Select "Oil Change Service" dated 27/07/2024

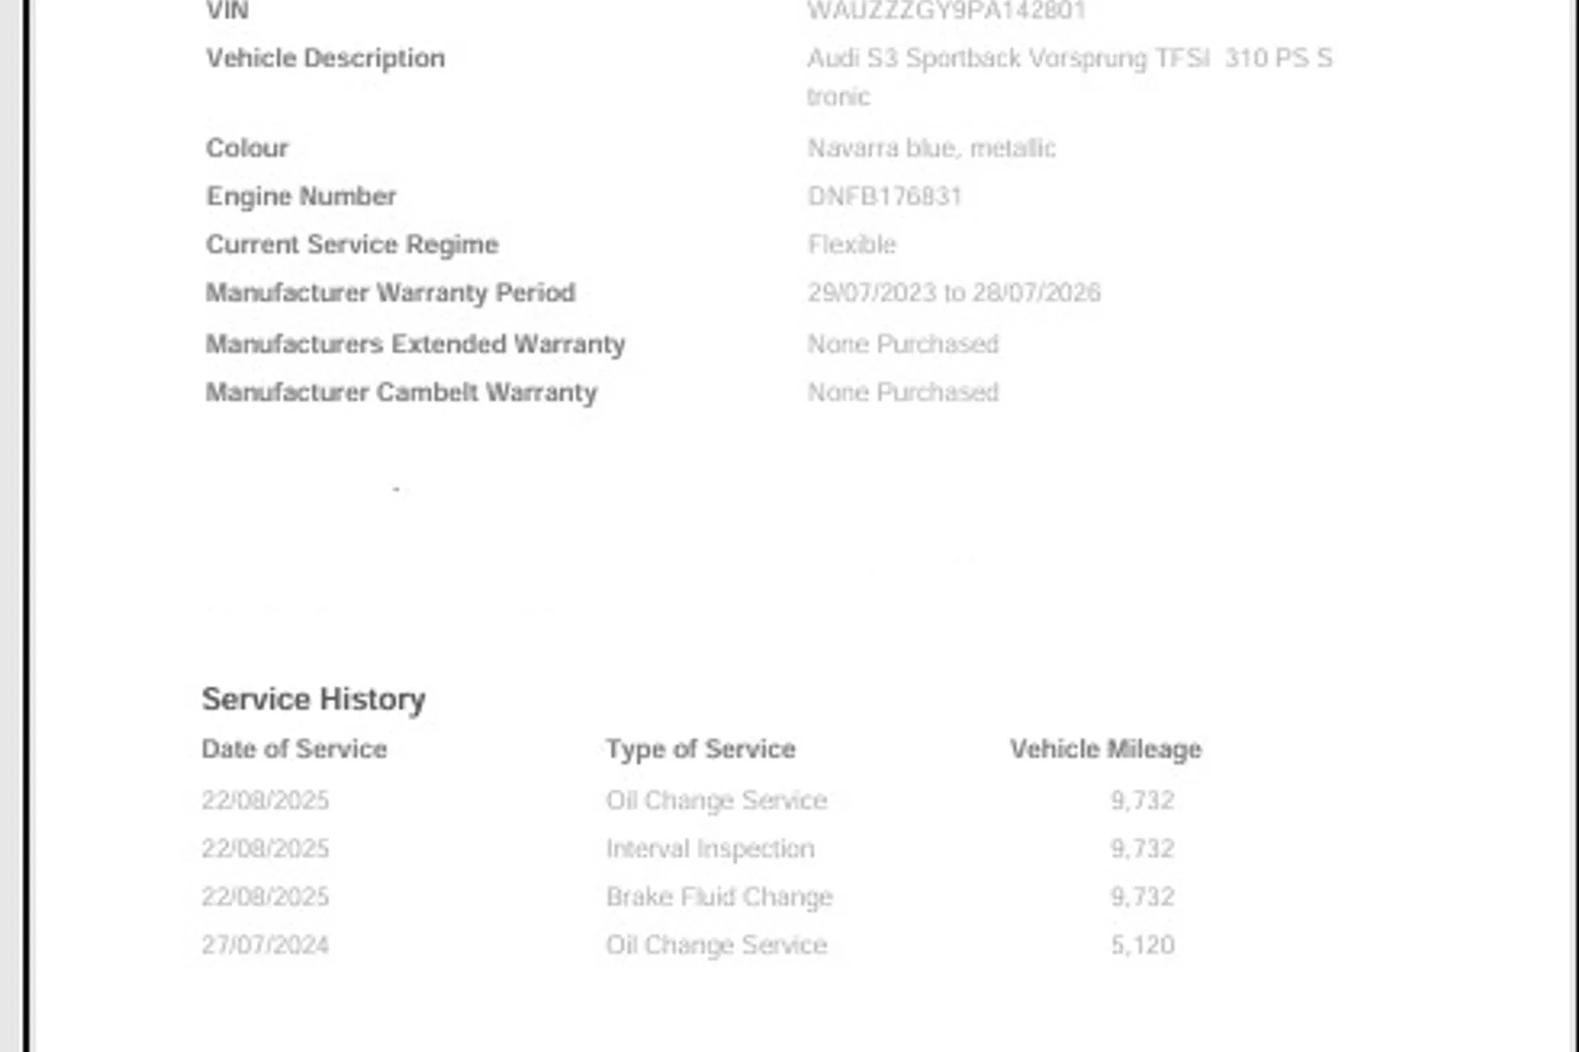[x=716, y=945]
